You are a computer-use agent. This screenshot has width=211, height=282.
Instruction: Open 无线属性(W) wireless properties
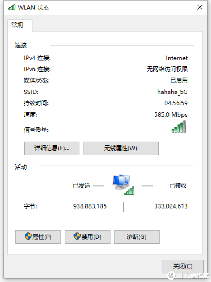[121, 148]
